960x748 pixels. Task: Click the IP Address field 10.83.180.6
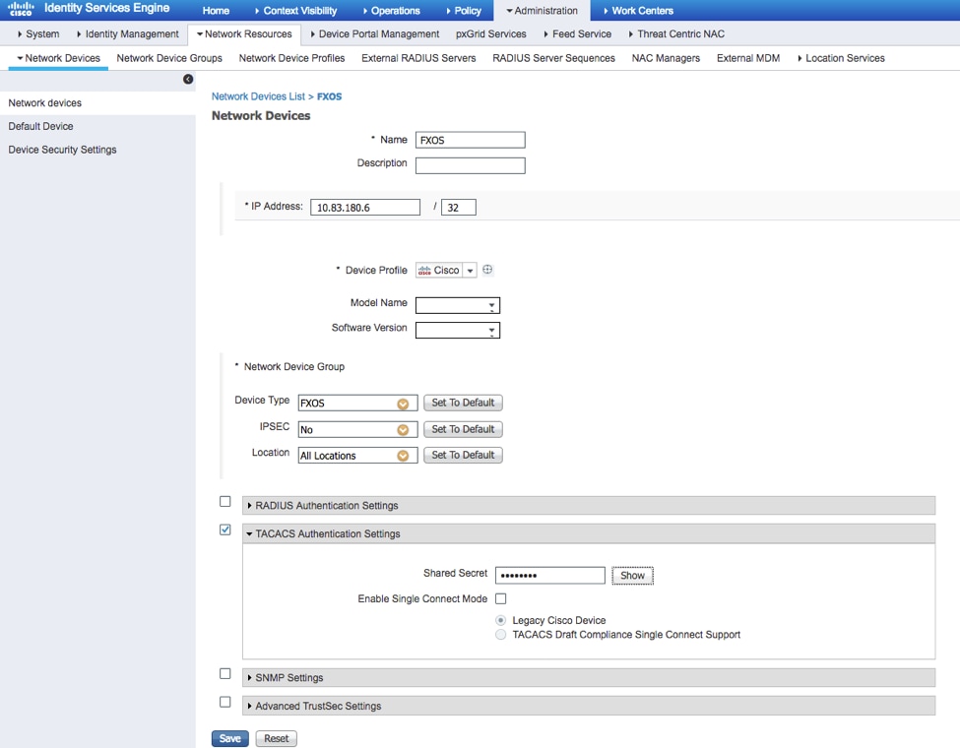[365, 208]
